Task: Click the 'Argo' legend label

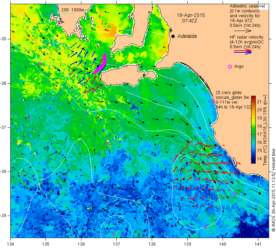Action: click(x=239, y=66)
